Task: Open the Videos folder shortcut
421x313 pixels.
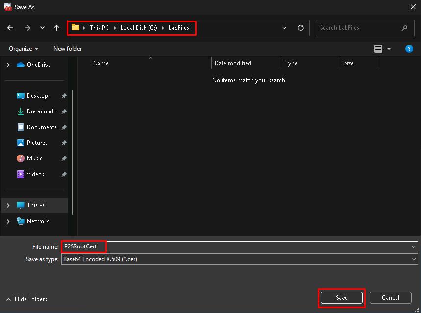Action: coord(35,174)
